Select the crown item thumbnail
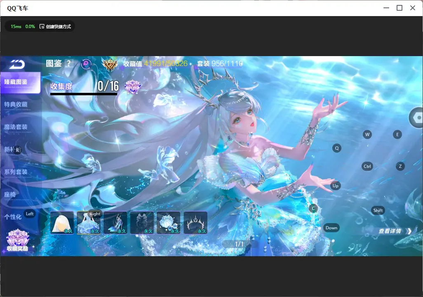Screen dimensions: 423x297 pos(195,223)
